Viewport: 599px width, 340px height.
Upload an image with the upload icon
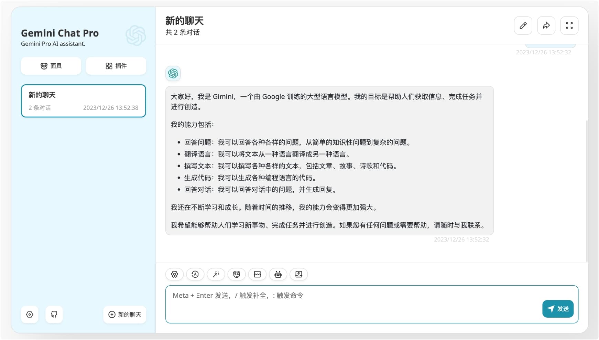(299, 274)
